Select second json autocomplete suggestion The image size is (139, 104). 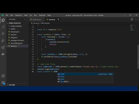tap(86, 77)
